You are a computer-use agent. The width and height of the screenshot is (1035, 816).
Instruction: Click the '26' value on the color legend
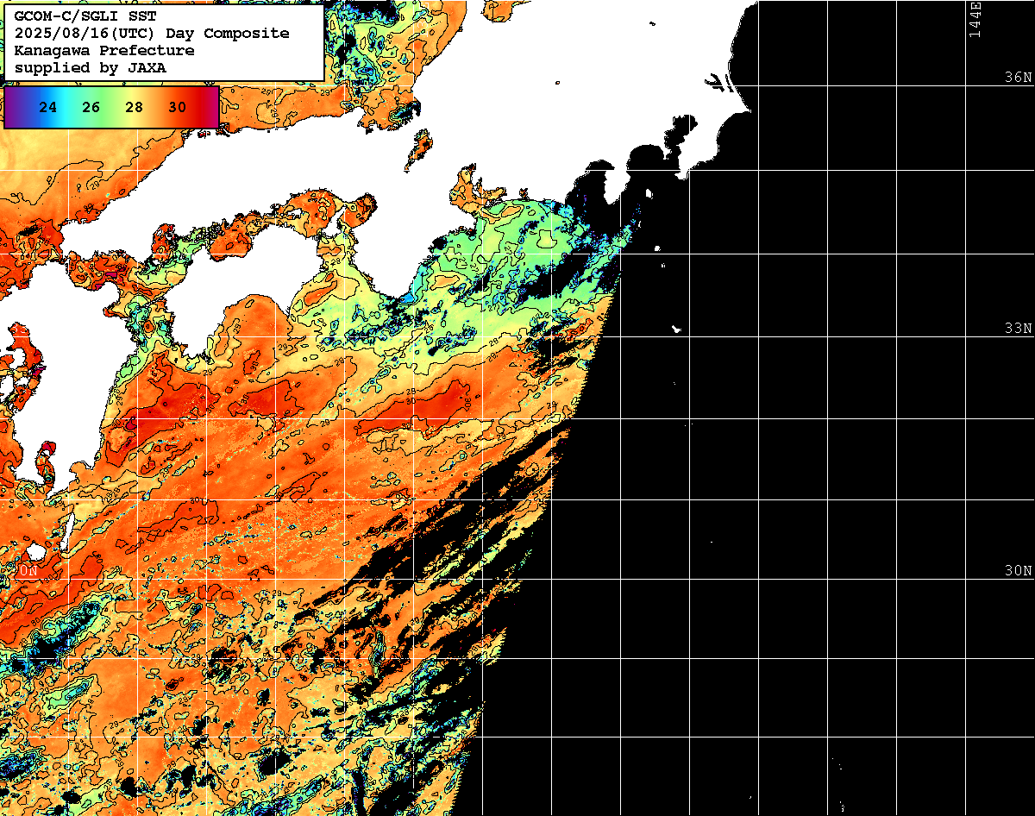click(x=91, y=108)
